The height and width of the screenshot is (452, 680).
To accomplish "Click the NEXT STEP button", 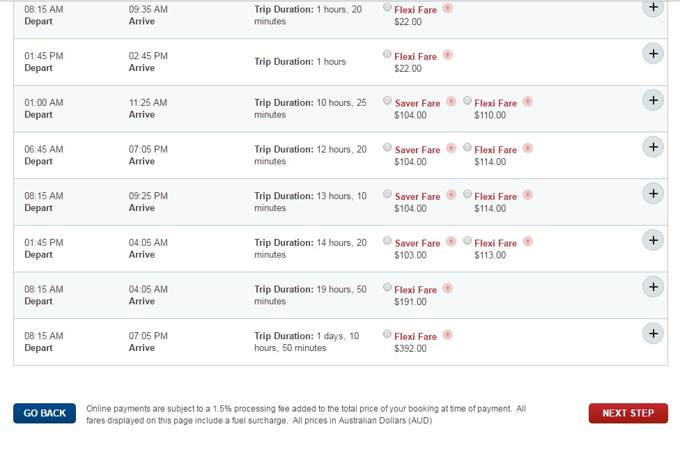I will click(628, 414).
